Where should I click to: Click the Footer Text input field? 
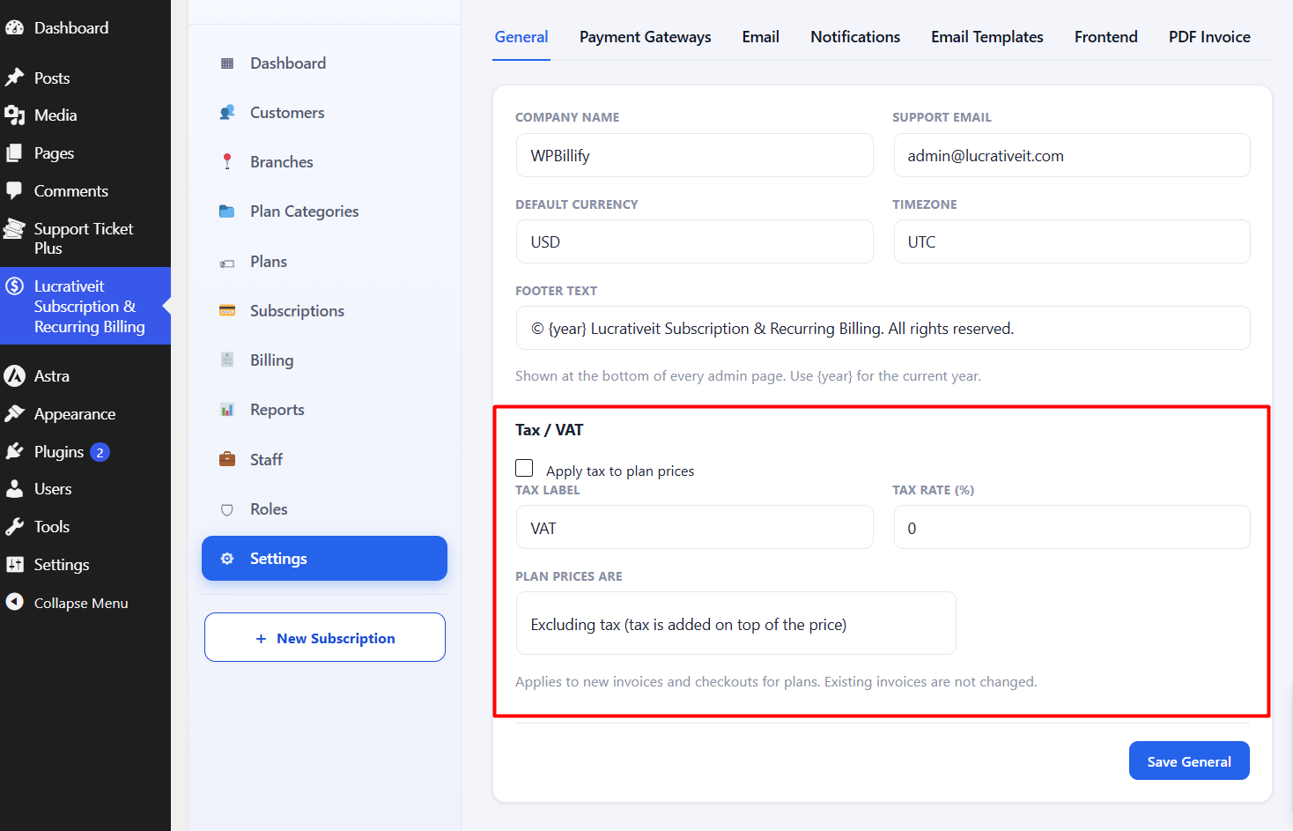click(x=883, y=328)
